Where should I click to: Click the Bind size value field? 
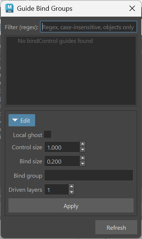[x=62, y=161]
